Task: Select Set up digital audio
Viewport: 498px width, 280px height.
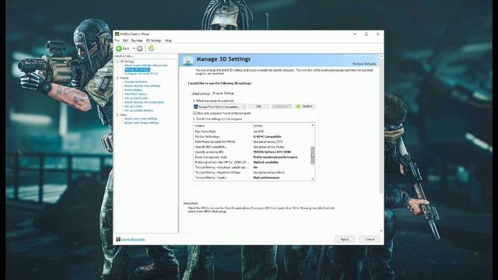Action: [136, 99]
